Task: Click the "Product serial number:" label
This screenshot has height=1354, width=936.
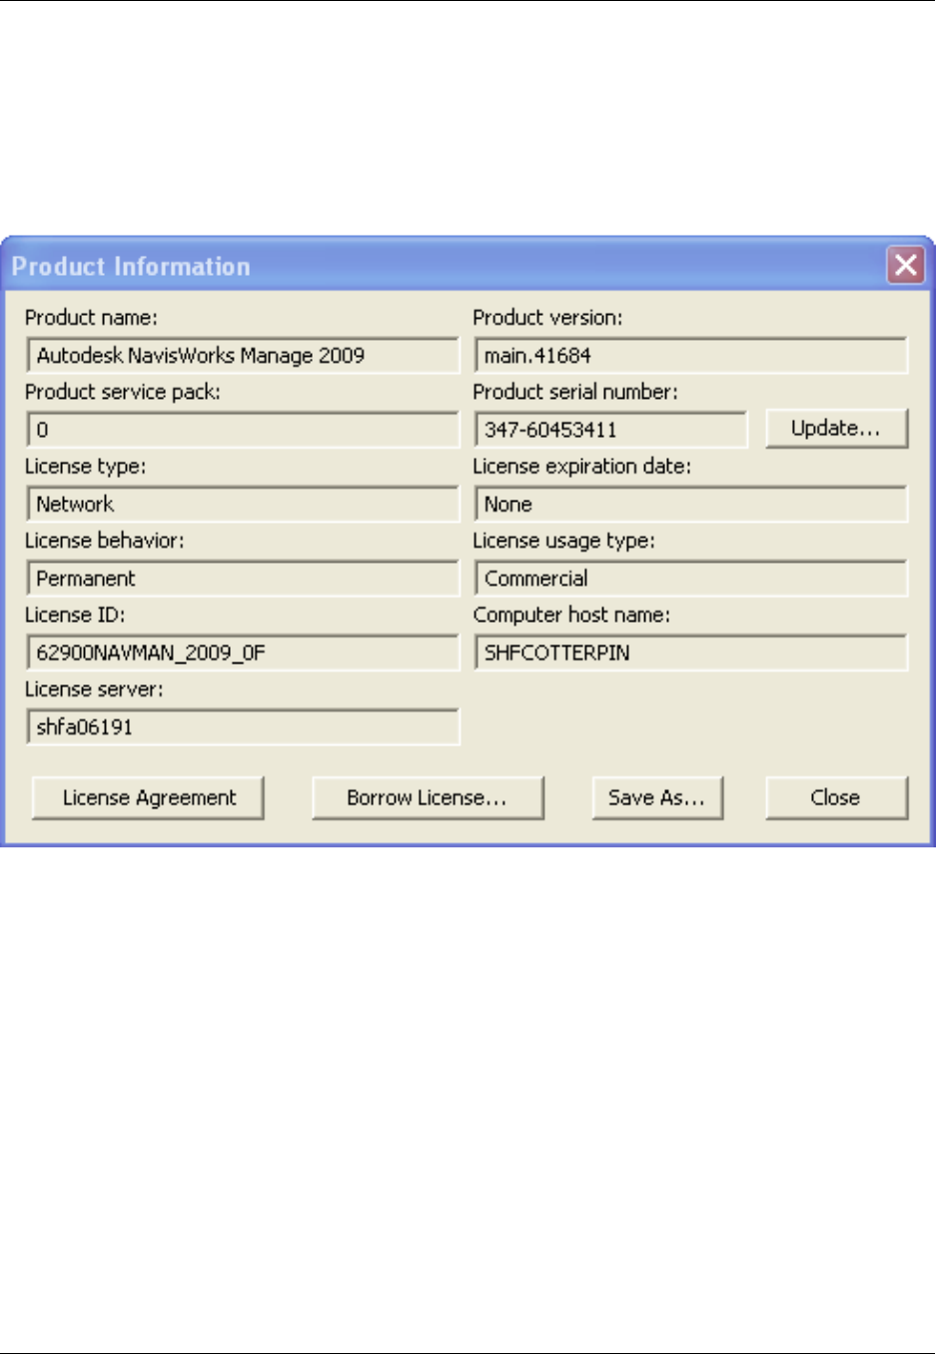Action: coord(575,392)
